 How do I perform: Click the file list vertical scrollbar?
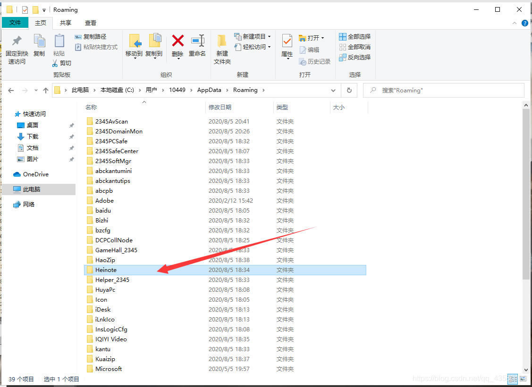coord(526,195)
